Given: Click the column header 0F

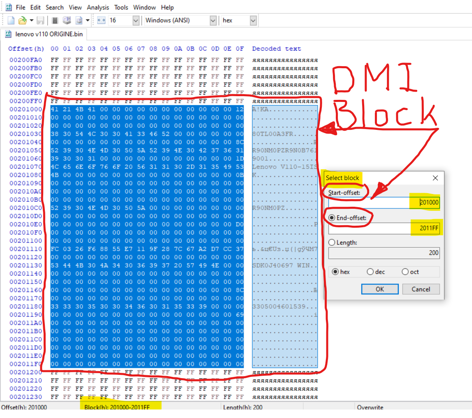Looking at the screenshot, I should [x=239, y=49].
